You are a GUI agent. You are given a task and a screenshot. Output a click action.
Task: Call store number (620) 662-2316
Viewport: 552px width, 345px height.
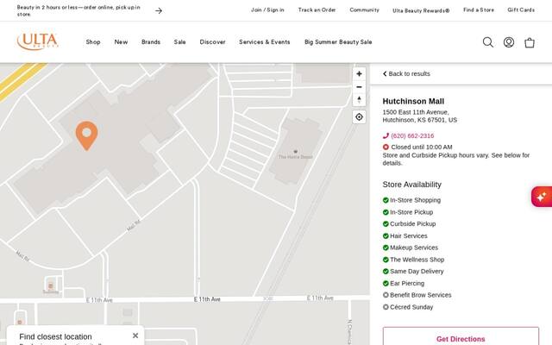[x=412, y=136]
